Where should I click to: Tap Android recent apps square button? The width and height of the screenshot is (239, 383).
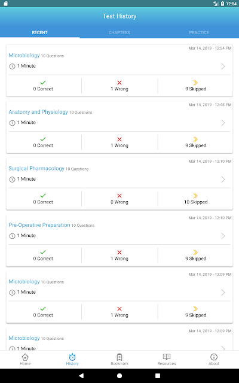(158, 376)
